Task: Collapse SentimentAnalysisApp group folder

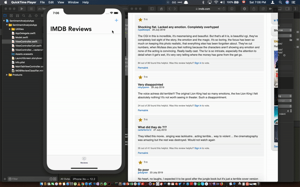Action: [7, 25]
